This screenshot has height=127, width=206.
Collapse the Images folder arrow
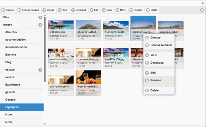pos(40,25)
